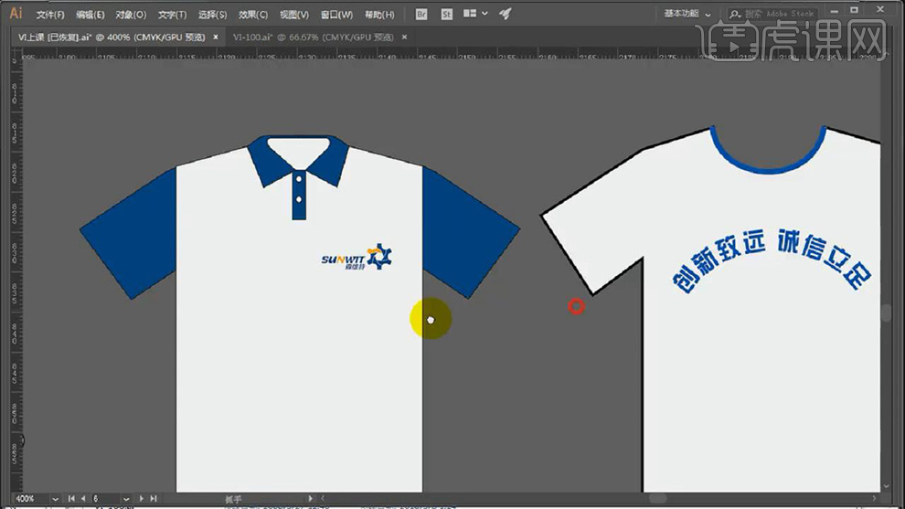Close the VI-100.ai document tab

404,37
